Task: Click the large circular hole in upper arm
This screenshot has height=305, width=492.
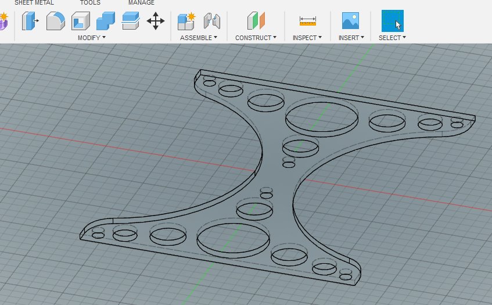Action: (x=322, y=118)
